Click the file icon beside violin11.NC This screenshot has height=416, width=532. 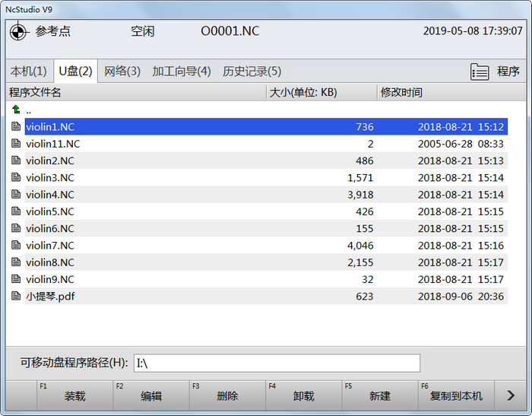tap(16, 143)
